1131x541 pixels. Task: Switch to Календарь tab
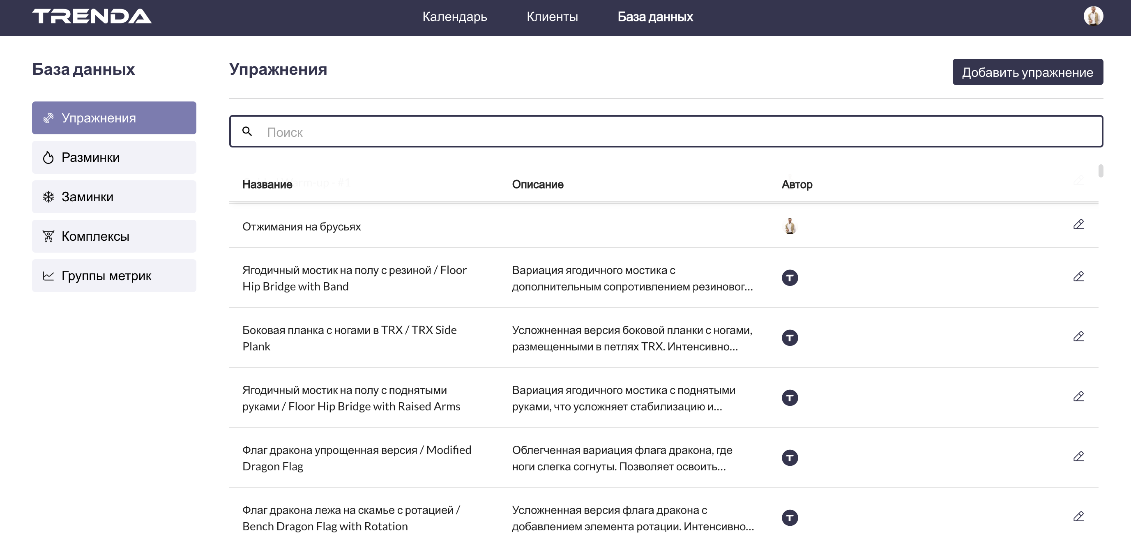click(454, 17)
